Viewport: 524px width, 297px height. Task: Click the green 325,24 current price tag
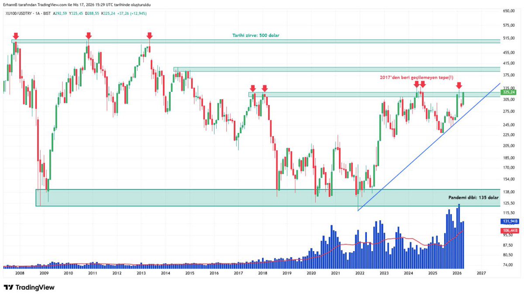point(510,92)
